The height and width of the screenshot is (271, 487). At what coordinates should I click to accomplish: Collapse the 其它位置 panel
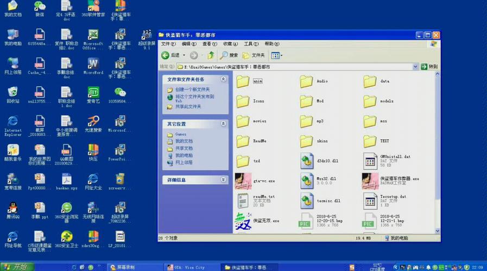click(223, 124)
